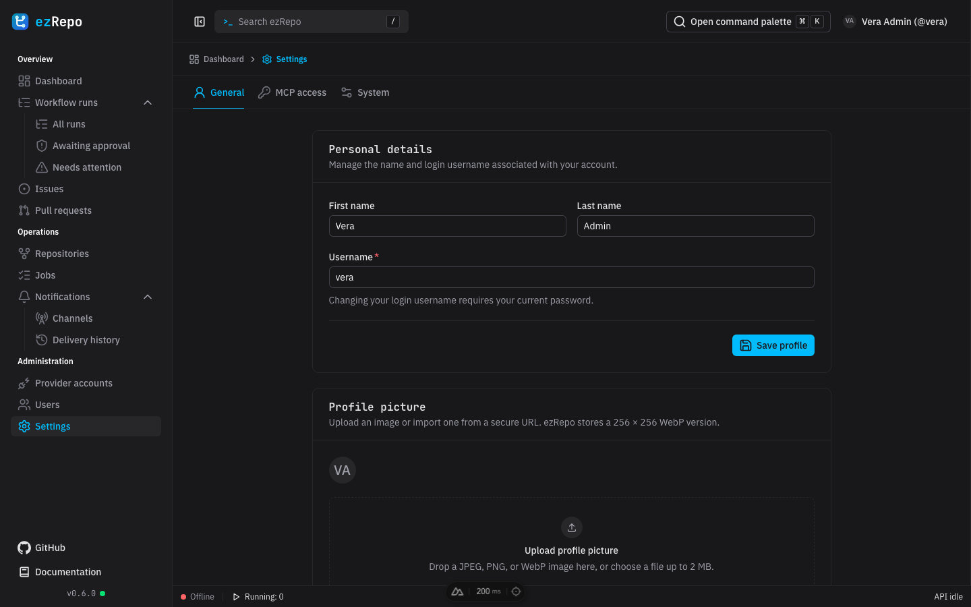Click the ezRepo logo icon

pyautogui.click(x=20, y=22)
